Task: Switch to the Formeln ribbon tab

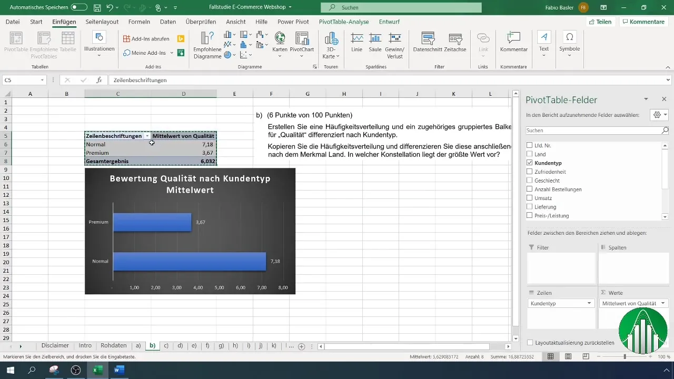Action: pyautogui.click(x=139, y=22)
